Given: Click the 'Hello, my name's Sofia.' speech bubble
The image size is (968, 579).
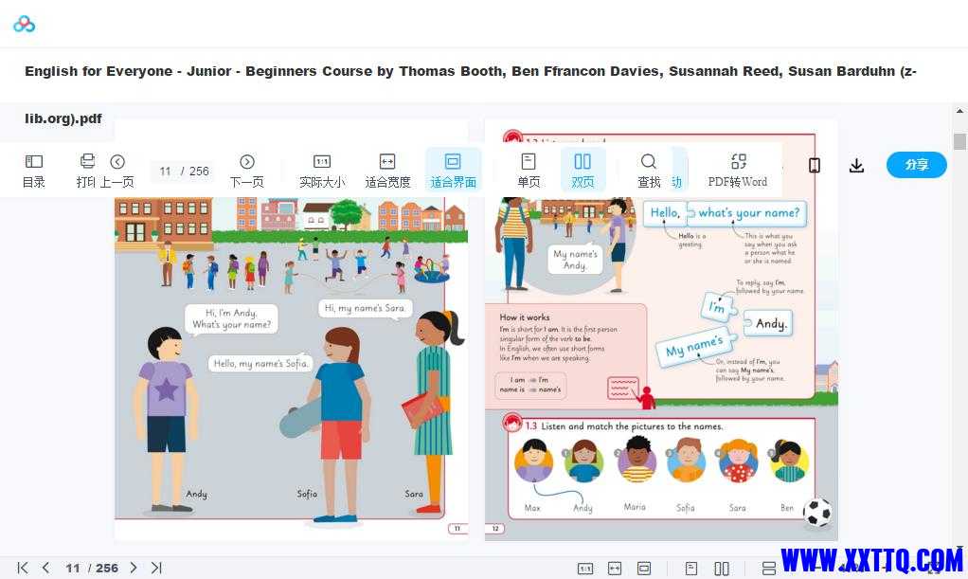Looking at the screenshot, I should pos(260,363).
